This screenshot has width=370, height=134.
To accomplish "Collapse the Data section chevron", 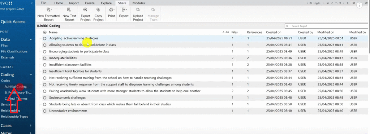I will coord(31,40).
